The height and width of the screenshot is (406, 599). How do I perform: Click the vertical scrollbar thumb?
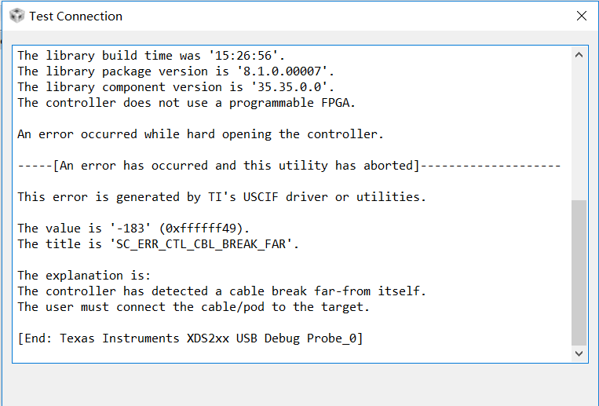tap(579, 272)
